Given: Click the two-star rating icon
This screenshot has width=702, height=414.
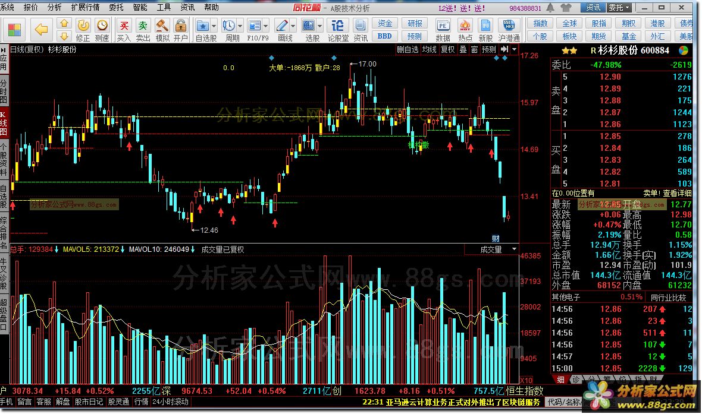Looking at the screenshot, I should point(569,50).
